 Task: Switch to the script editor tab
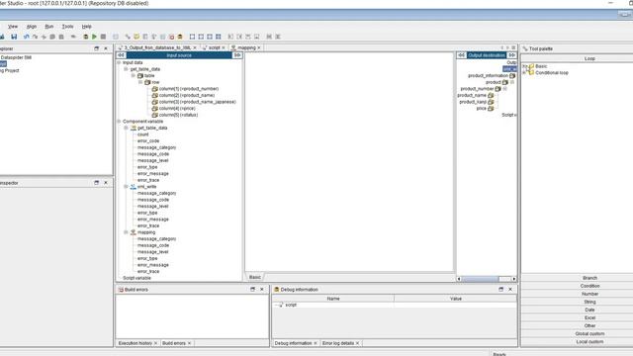(214, 47)
